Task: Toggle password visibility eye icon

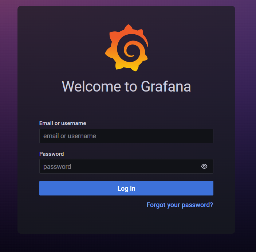Action: (x=204, y=166)
